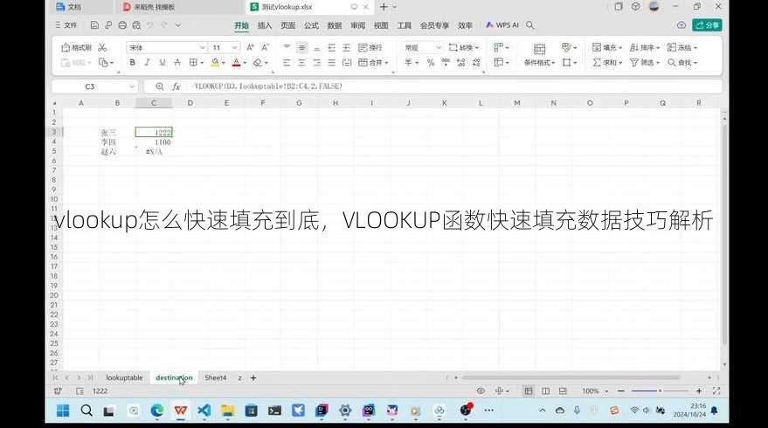768x428 pixels.
Task: Switch to the Formulas (公式) ribbon tab
Action: click(311, 25)
